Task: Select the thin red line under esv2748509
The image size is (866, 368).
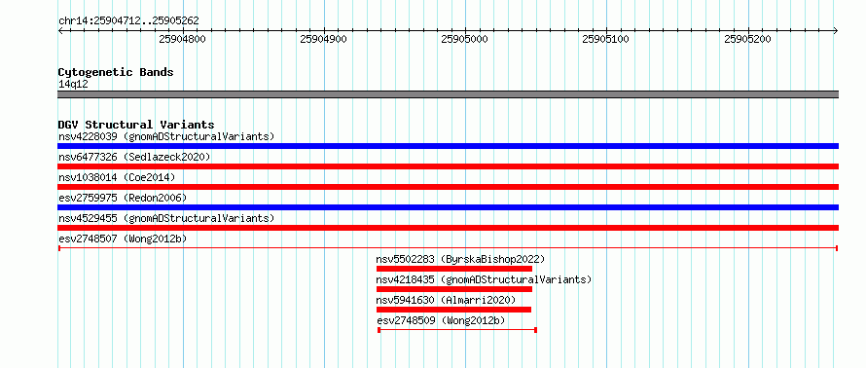Action: pos(457,330)
